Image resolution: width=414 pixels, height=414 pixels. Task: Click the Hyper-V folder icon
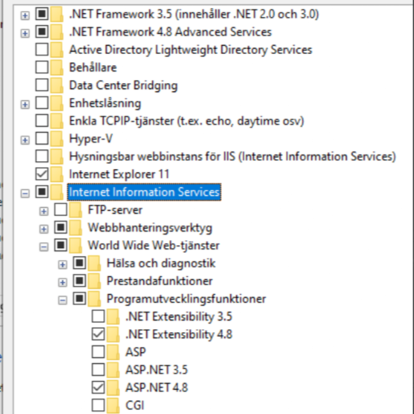pos(57,139)
